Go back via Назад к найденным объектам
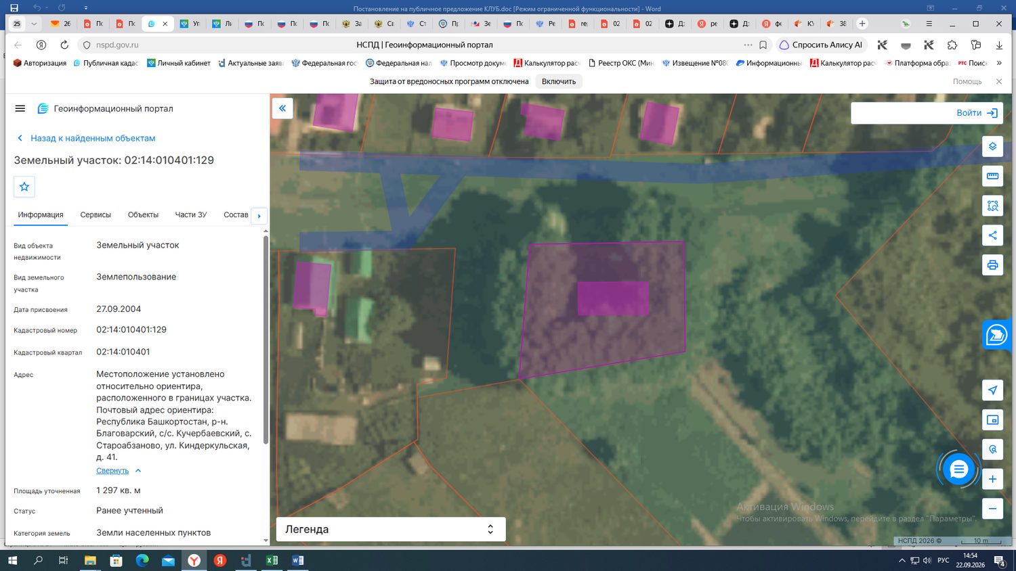1016x571 pixels. point(86,138)
